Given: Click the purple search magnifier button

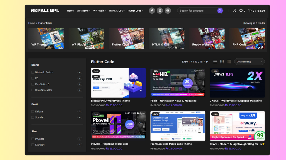Looking at the screenshot, I should [220, 11].
